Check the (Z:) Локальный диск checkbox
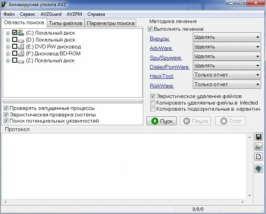Image resolution: width=266 pixels, height=214 pixels. [15, 60]
